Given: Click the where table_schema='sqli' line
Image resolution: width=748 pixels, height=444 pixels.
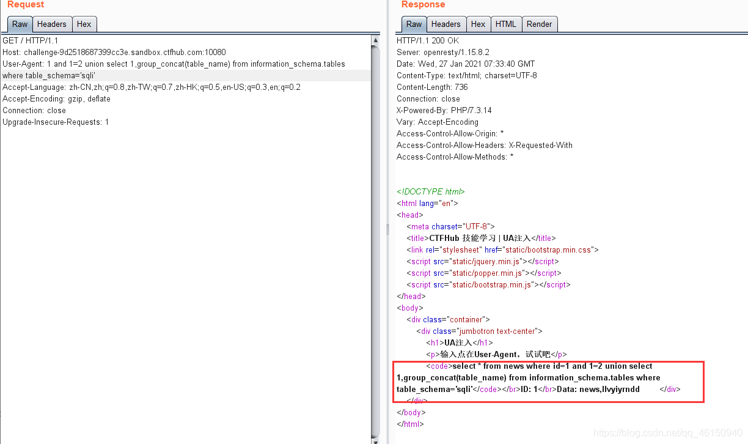Looking at the screenshot, I should (x=49, y=75).
